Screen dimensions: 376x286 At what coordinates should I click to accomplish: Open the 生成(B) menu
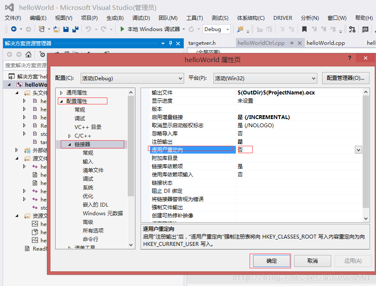115,18
